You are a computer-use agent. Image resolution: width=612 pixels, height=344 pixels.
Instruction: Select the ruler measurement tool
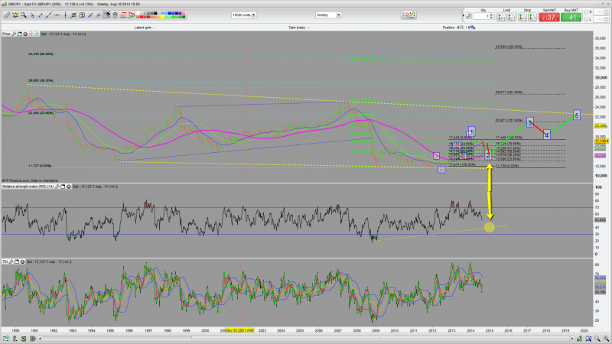pos(7,15)
